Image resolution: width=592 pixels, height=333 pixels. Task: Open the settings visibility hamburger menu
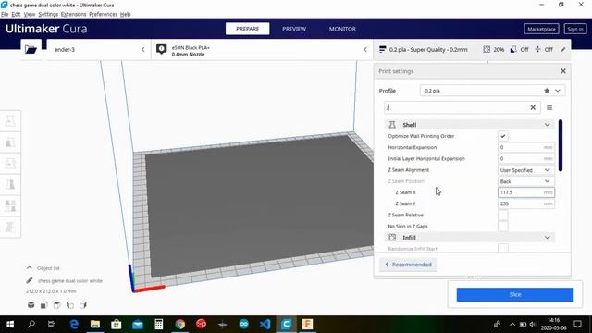pyautogui.click(x=549, y=107)
